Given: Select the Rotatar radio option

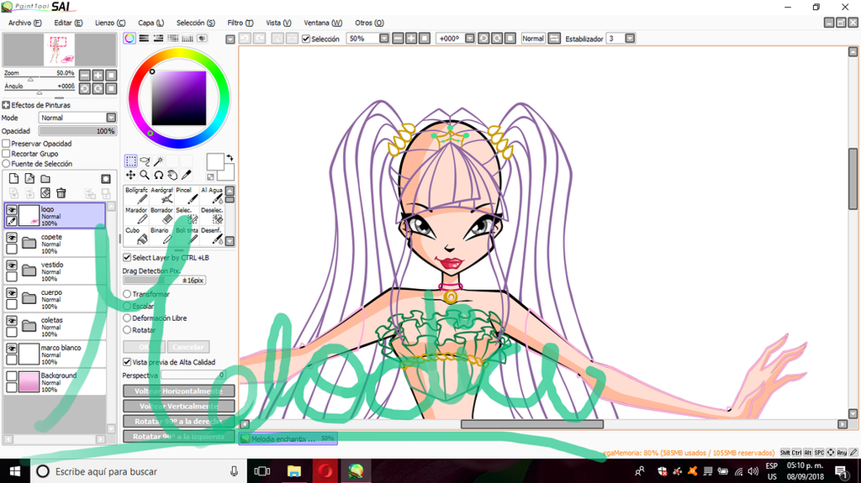Looking at the screenshot, I should 127,330.
